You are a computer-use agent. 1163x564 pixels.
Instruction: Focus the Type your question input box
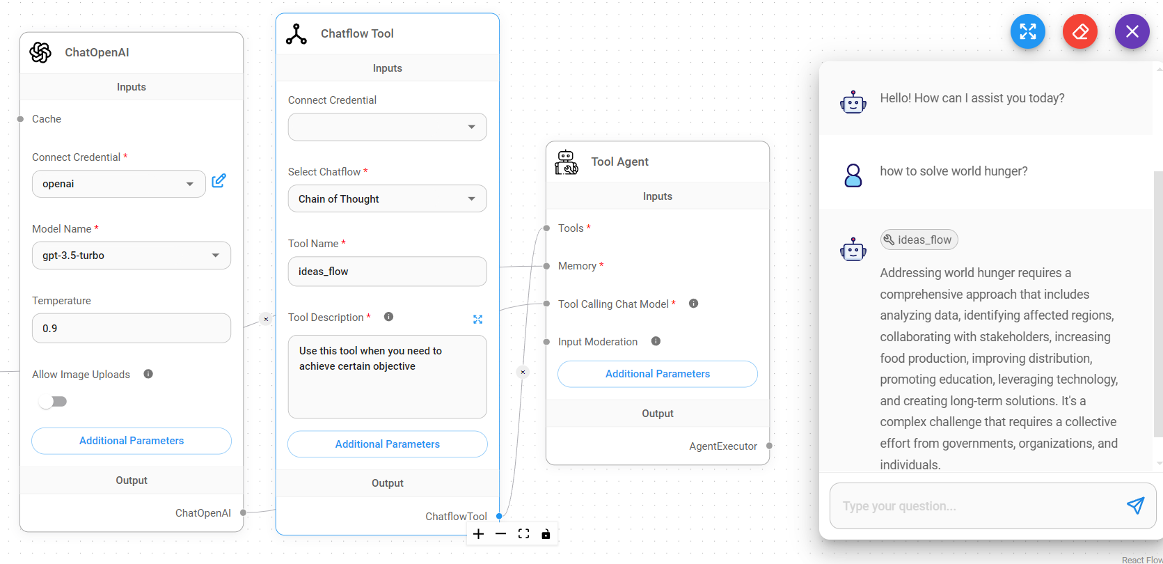pyautogui.click(x=974, y=506)
